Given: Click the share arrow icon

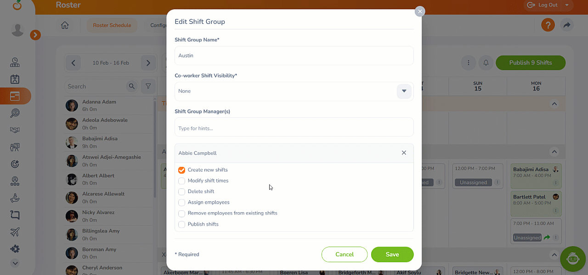Looking at the screenshot, I should click(567, 25).
